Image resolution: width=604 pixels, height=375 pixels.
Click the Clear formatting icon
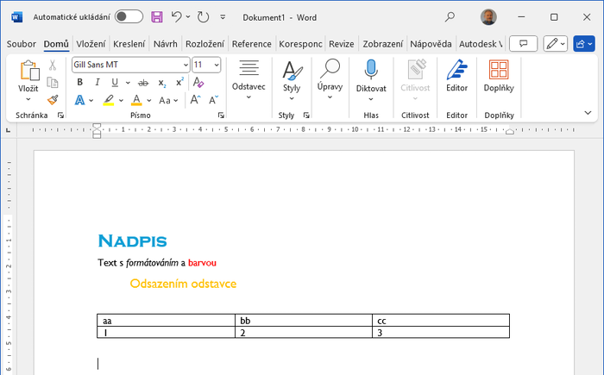tap(198, 83)
